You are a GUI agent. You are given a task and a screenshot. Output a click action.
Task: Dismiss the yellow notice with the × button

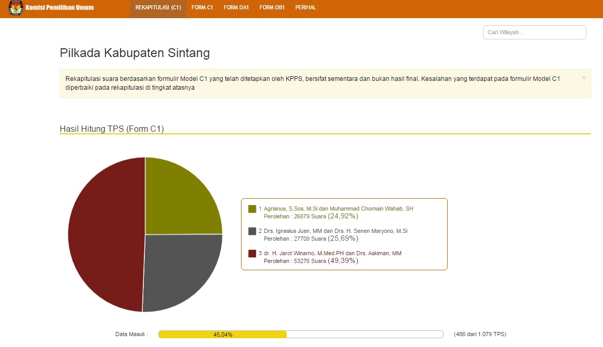[583, 78]
